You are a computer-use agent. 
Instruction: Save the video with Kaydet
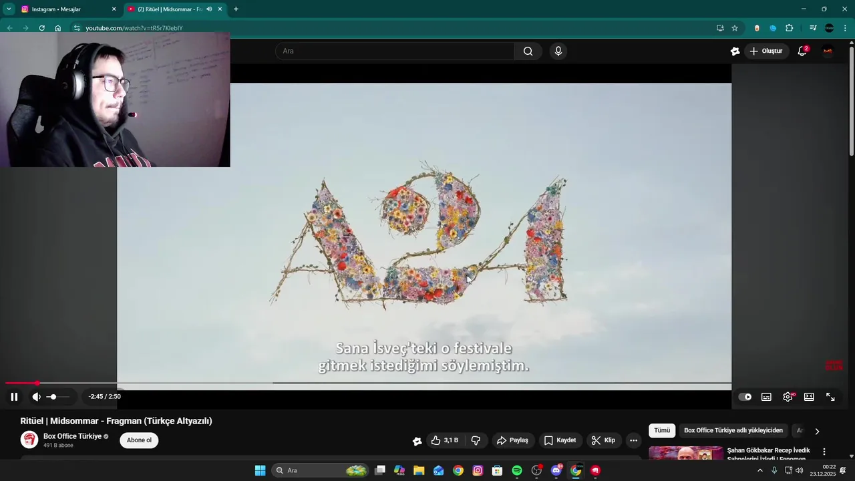560,440
